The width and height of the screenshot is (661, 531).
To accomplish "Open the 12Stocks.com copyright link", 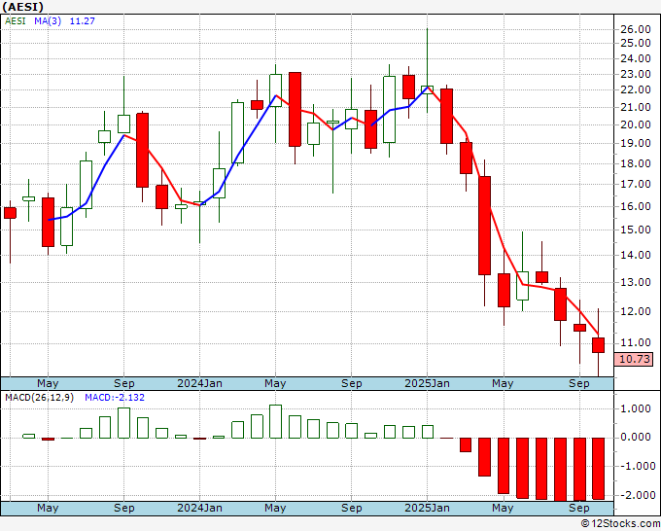I will click(620, 524).
